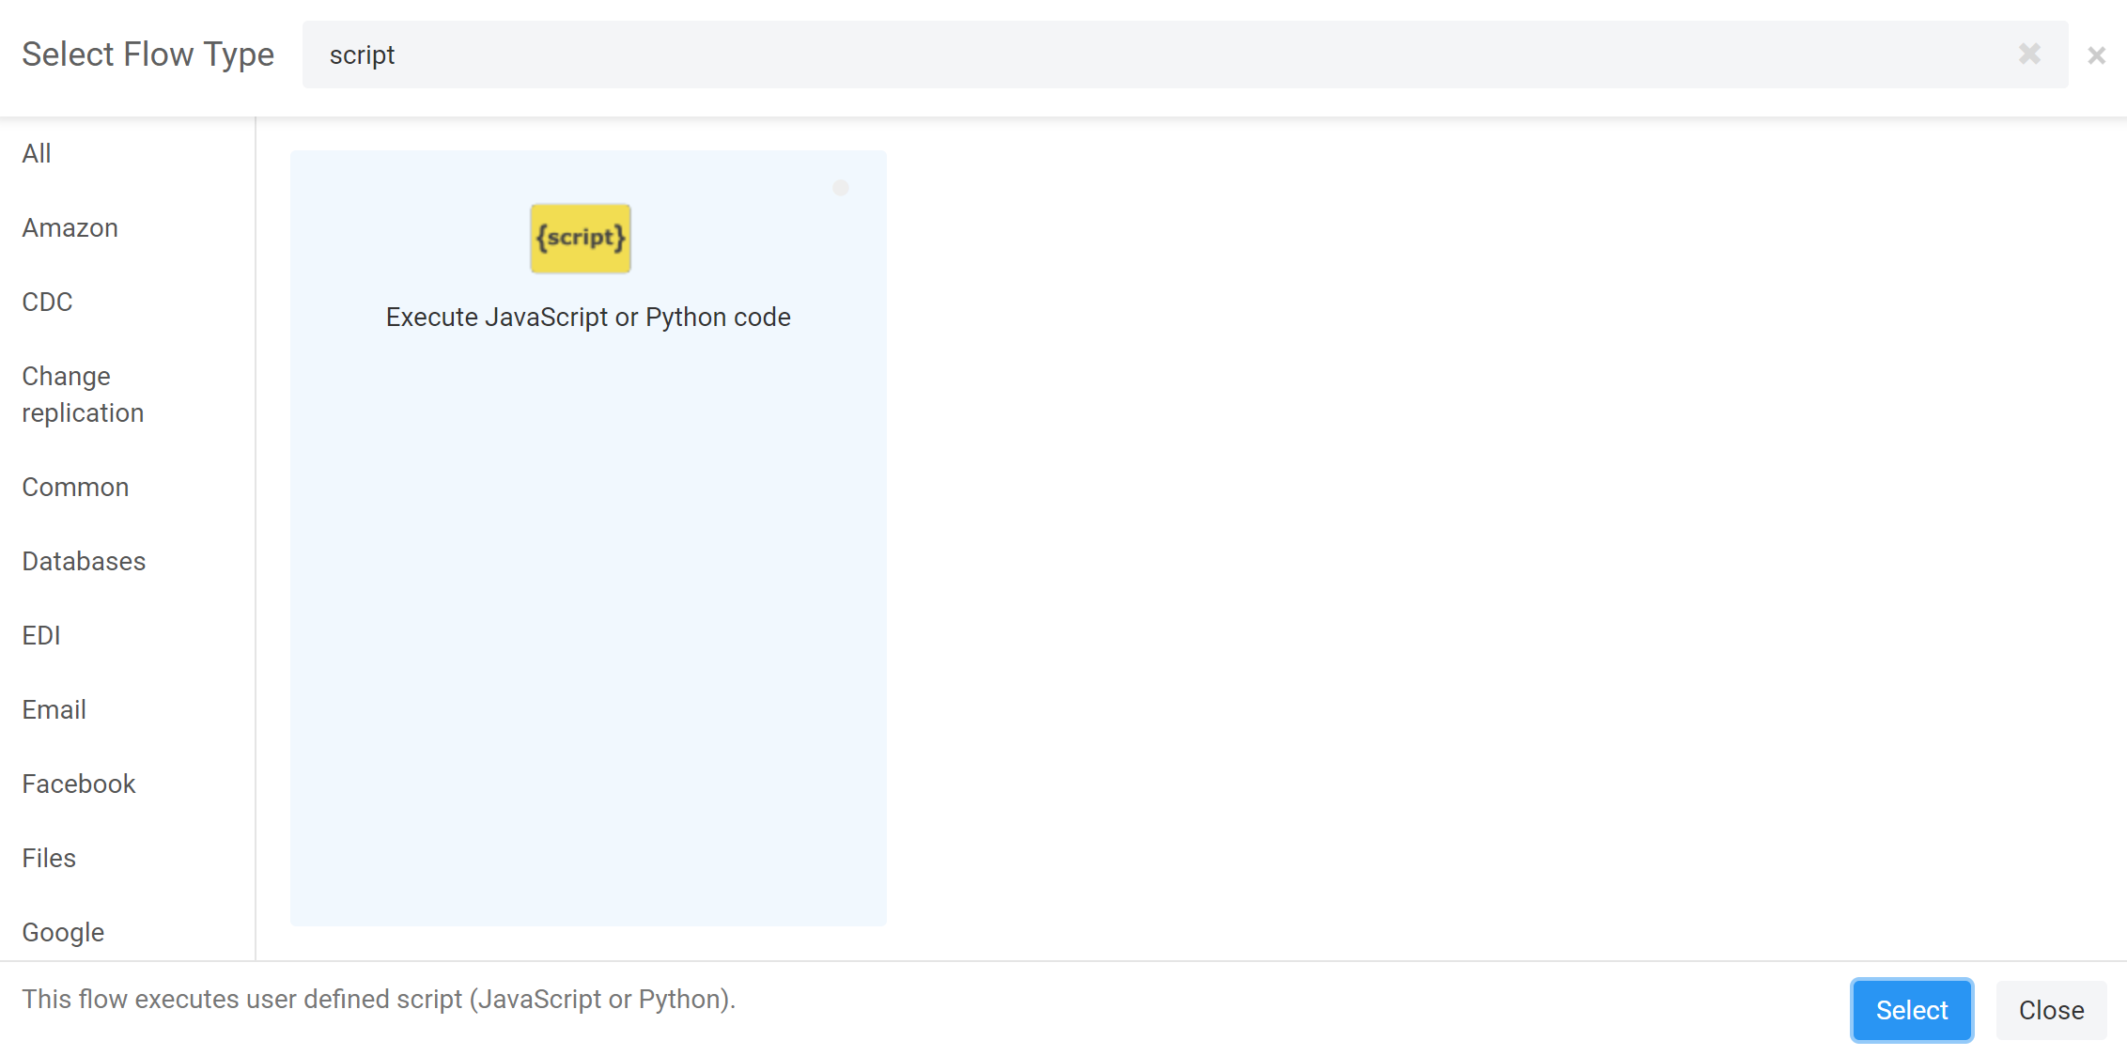The image size is (2127, 1056).
Task: Show the Databases flow types
Action: click(x=84, y=561)
